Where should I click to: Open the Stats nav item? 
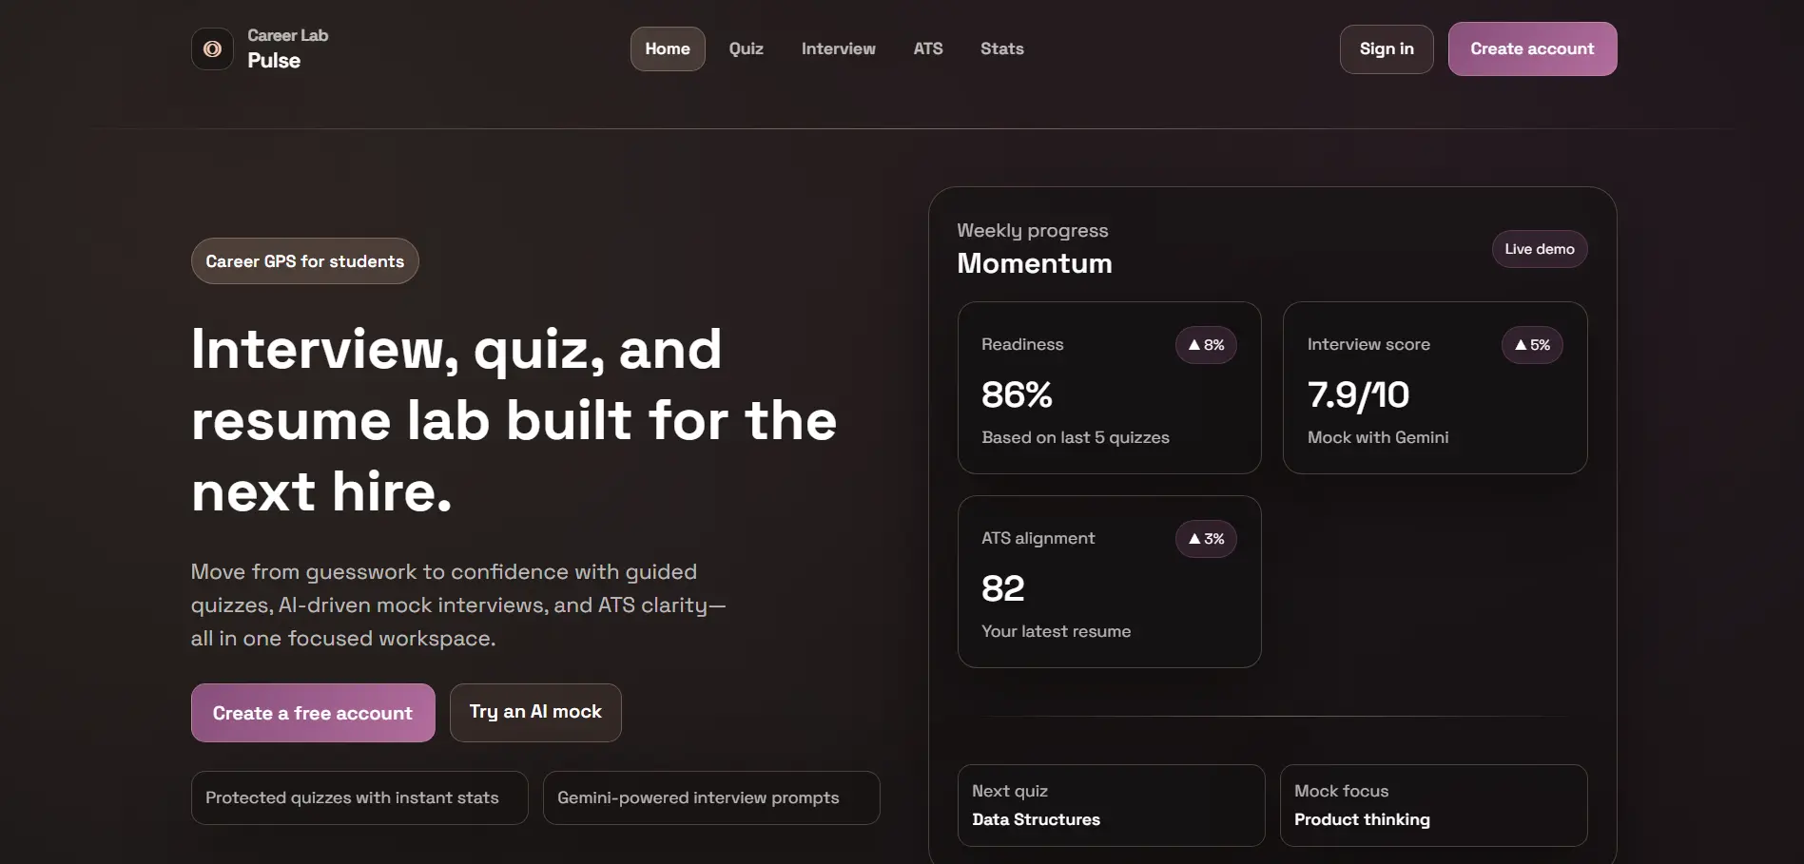coord(1001,48)
